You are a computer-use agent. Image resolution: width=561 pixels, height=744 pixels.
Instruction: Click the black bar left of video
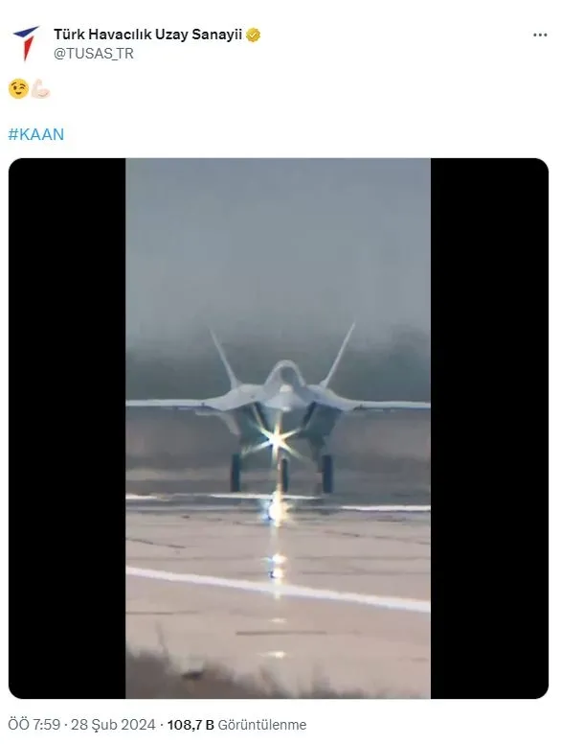[67, 428]
